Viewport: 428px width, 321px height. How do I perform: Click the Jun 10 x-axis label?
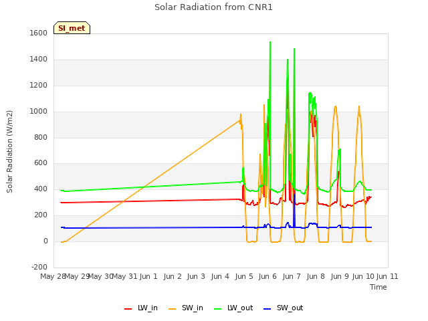pos(363,276)
